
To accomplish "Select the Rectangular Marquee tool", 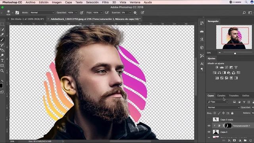I will [x=2, y=24].
